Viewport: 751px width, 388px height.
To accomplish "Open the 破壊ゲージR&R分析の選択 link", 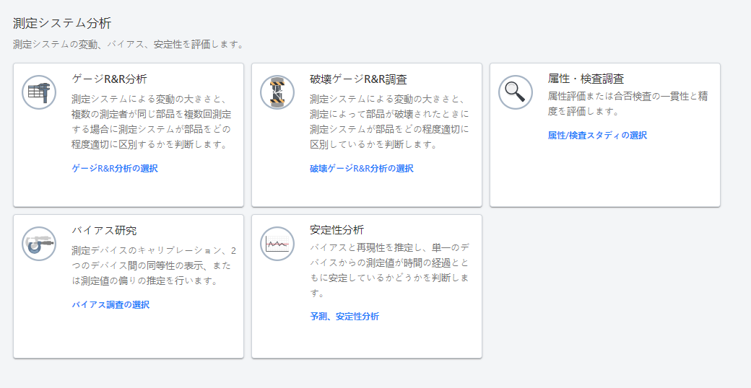I will coord(362,168).
